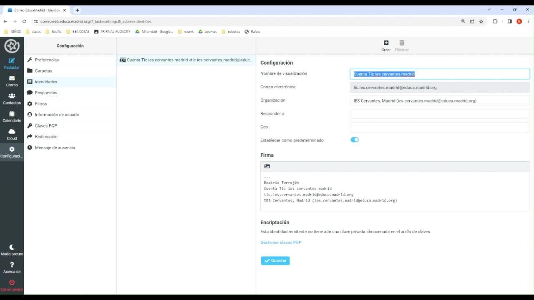Switch to Modo oscuro
Viewport: 534px width, 300px height.
click(x=12, y=250)
